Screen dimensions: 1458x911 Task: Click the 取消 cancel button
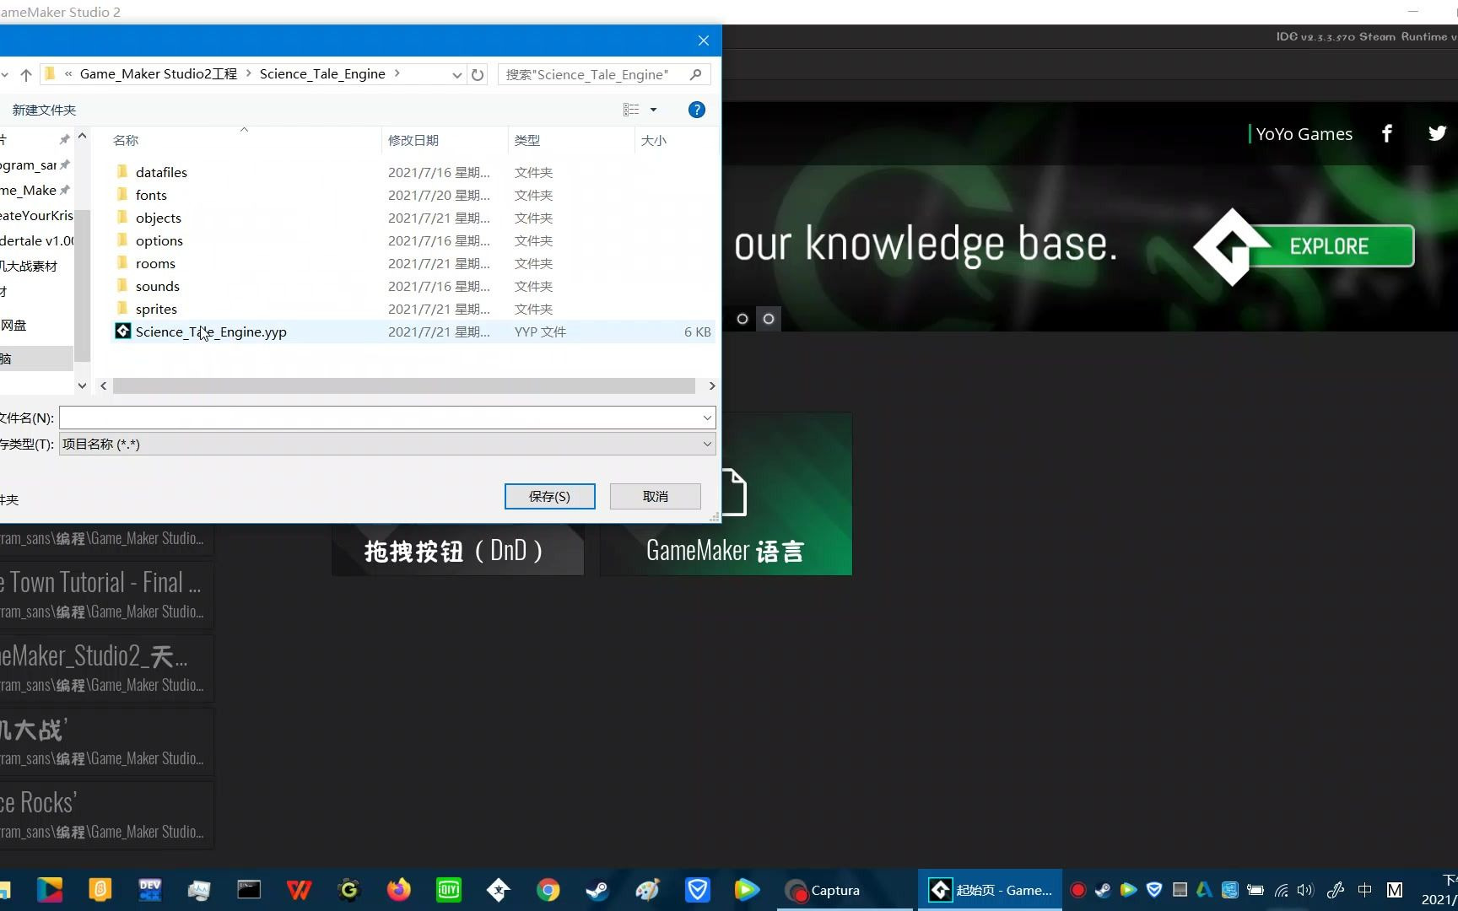[x=655, y=496]
